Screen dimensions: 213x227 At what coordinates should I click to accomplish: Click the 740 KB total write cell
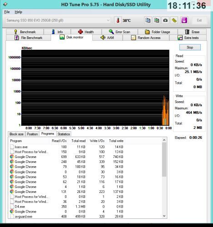[118, 157]
